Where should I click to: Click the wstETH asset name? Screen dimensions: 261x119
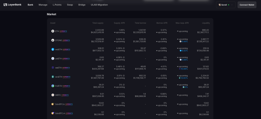tap(59, 49)
